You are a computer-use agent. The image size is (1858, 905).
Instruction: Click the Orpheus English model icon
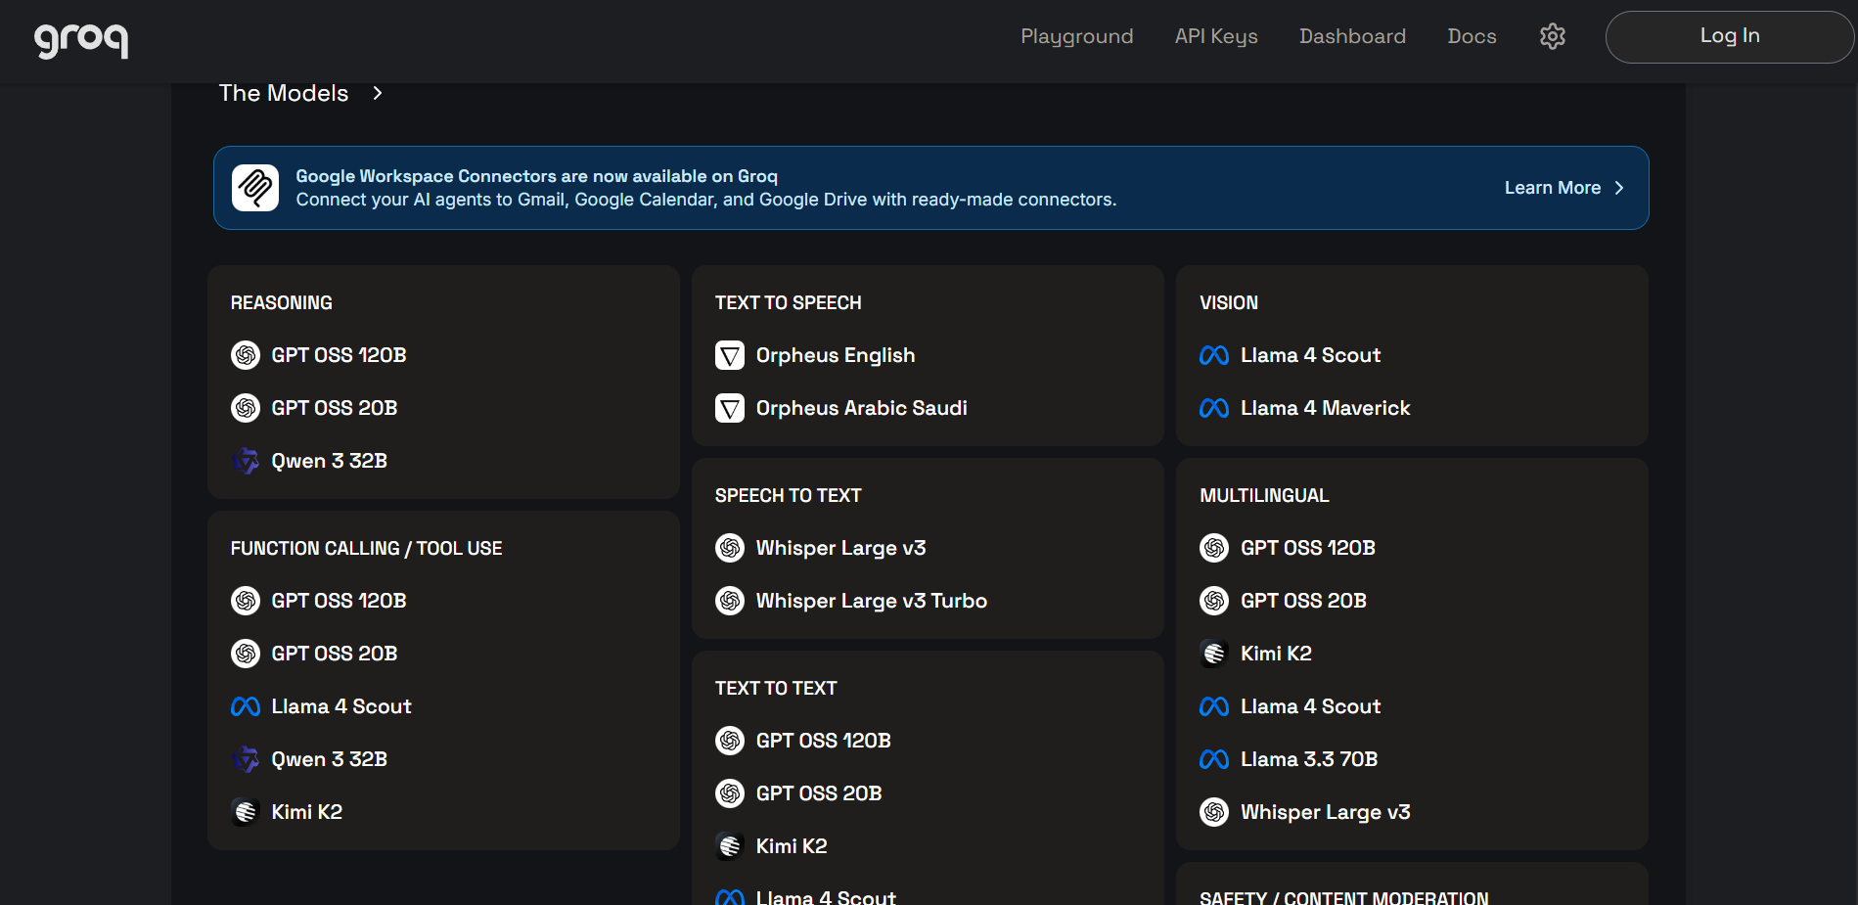[x=730, y=355]
